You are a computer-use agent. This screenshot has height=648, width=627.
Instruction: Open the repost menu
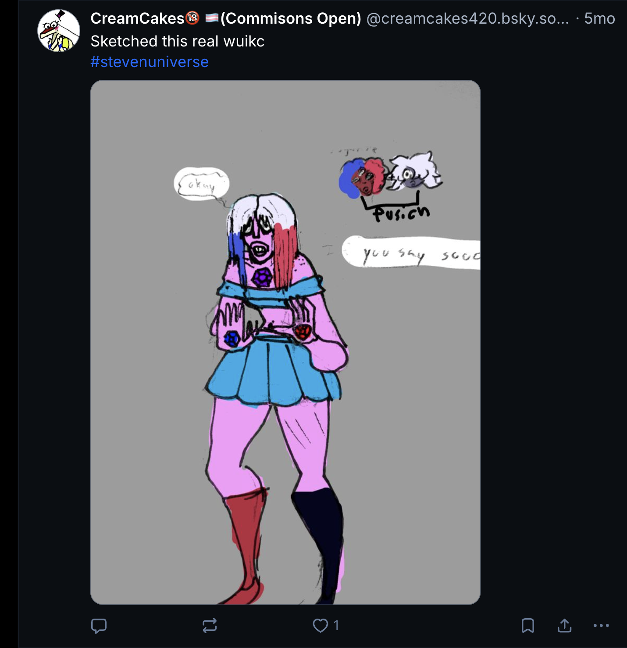click(210, 626)
